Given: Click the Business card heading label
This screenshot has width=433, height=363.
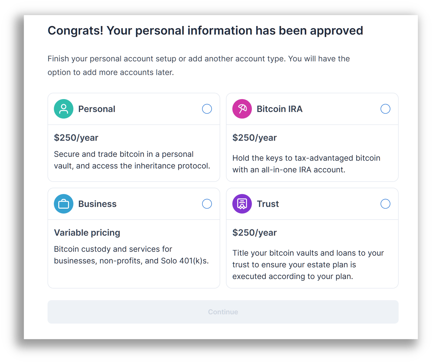Looking at the screenshot, I should tap(97, 204).
